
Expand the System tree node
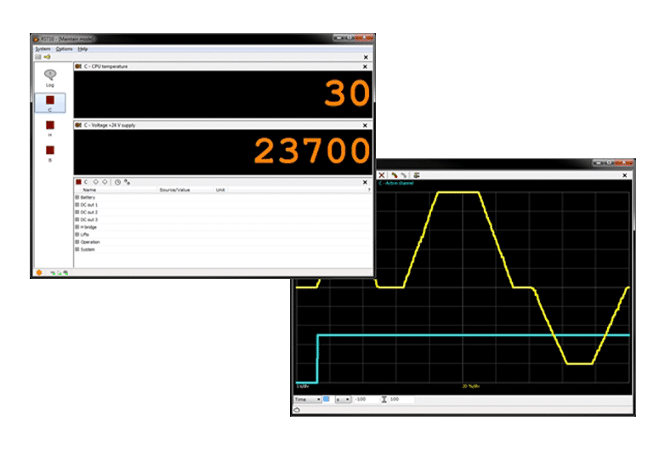tap(77, 249)
